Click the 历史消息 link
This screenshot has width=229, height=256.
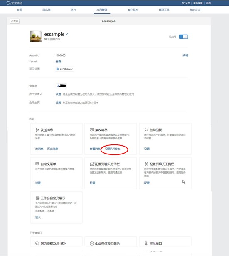[x=52, y=149]
